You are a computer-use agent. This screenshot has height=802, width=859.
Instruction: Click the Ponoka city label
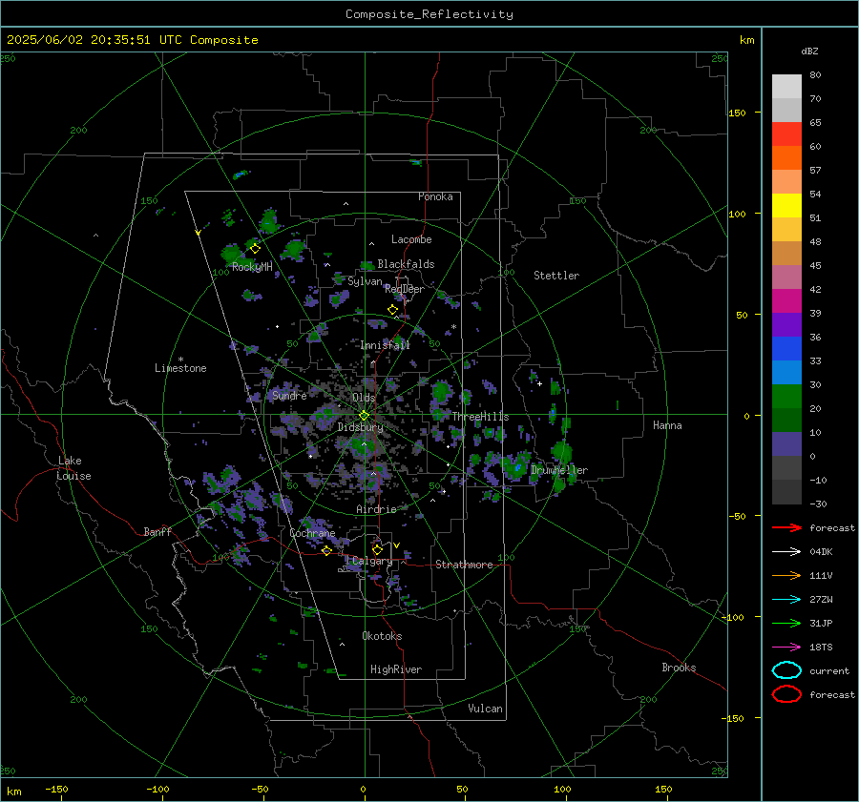435,196
